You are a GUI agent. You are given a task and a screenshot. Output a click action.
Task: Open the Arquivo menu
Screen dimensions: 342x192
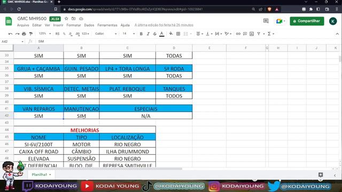coord(23,25)
